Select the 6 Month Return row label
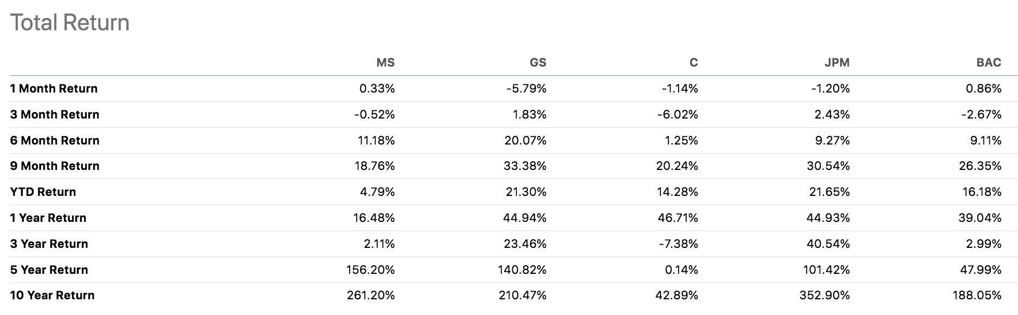The width and height of the screenshot is (1018, 315). [x=55, y=141]
